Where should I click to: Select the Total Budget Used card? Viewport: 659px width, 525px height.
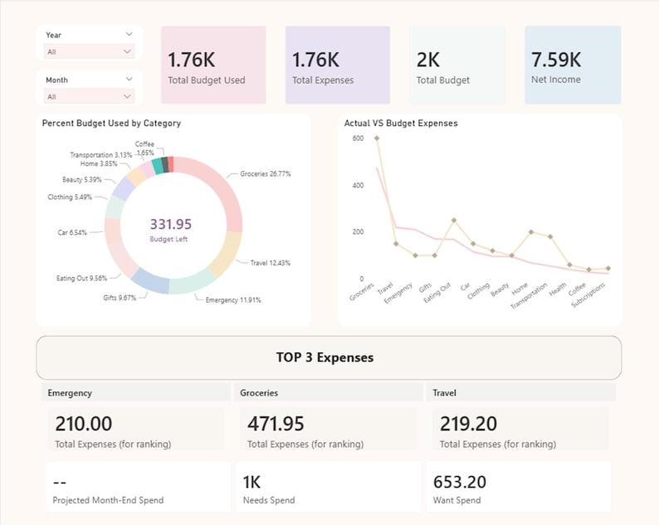[213, 65]
